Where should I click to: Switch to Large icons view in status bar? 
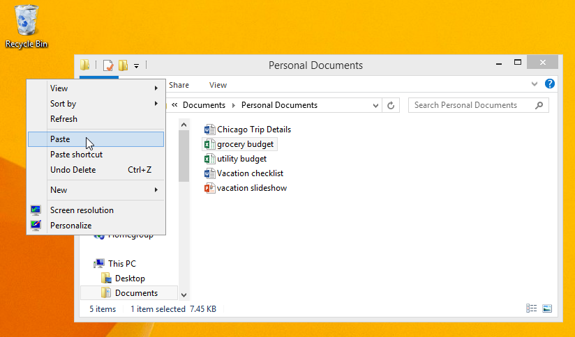click(547, 308)
